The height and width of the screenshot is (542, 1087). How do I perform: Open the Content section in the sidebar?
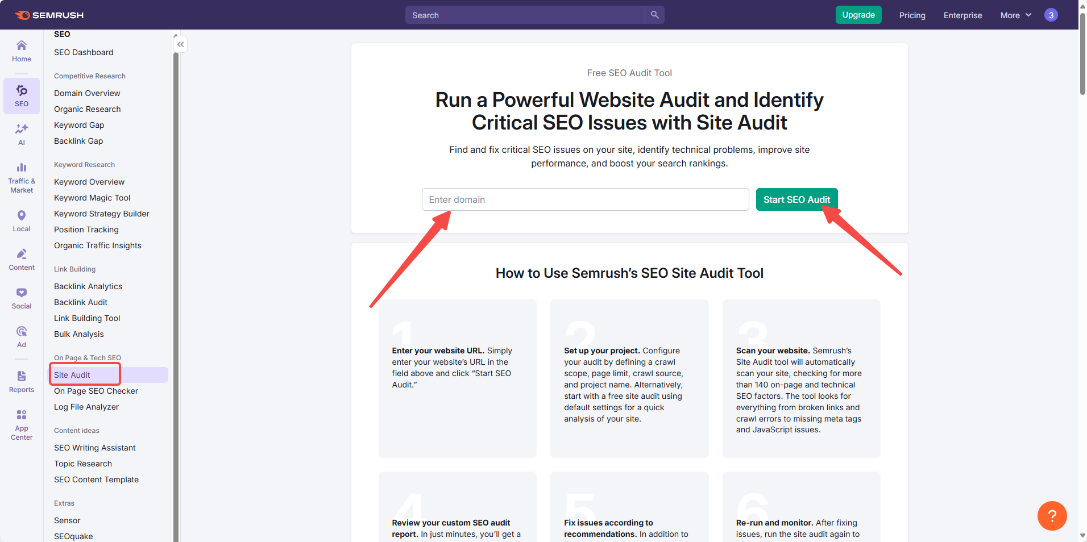[21, 259]
